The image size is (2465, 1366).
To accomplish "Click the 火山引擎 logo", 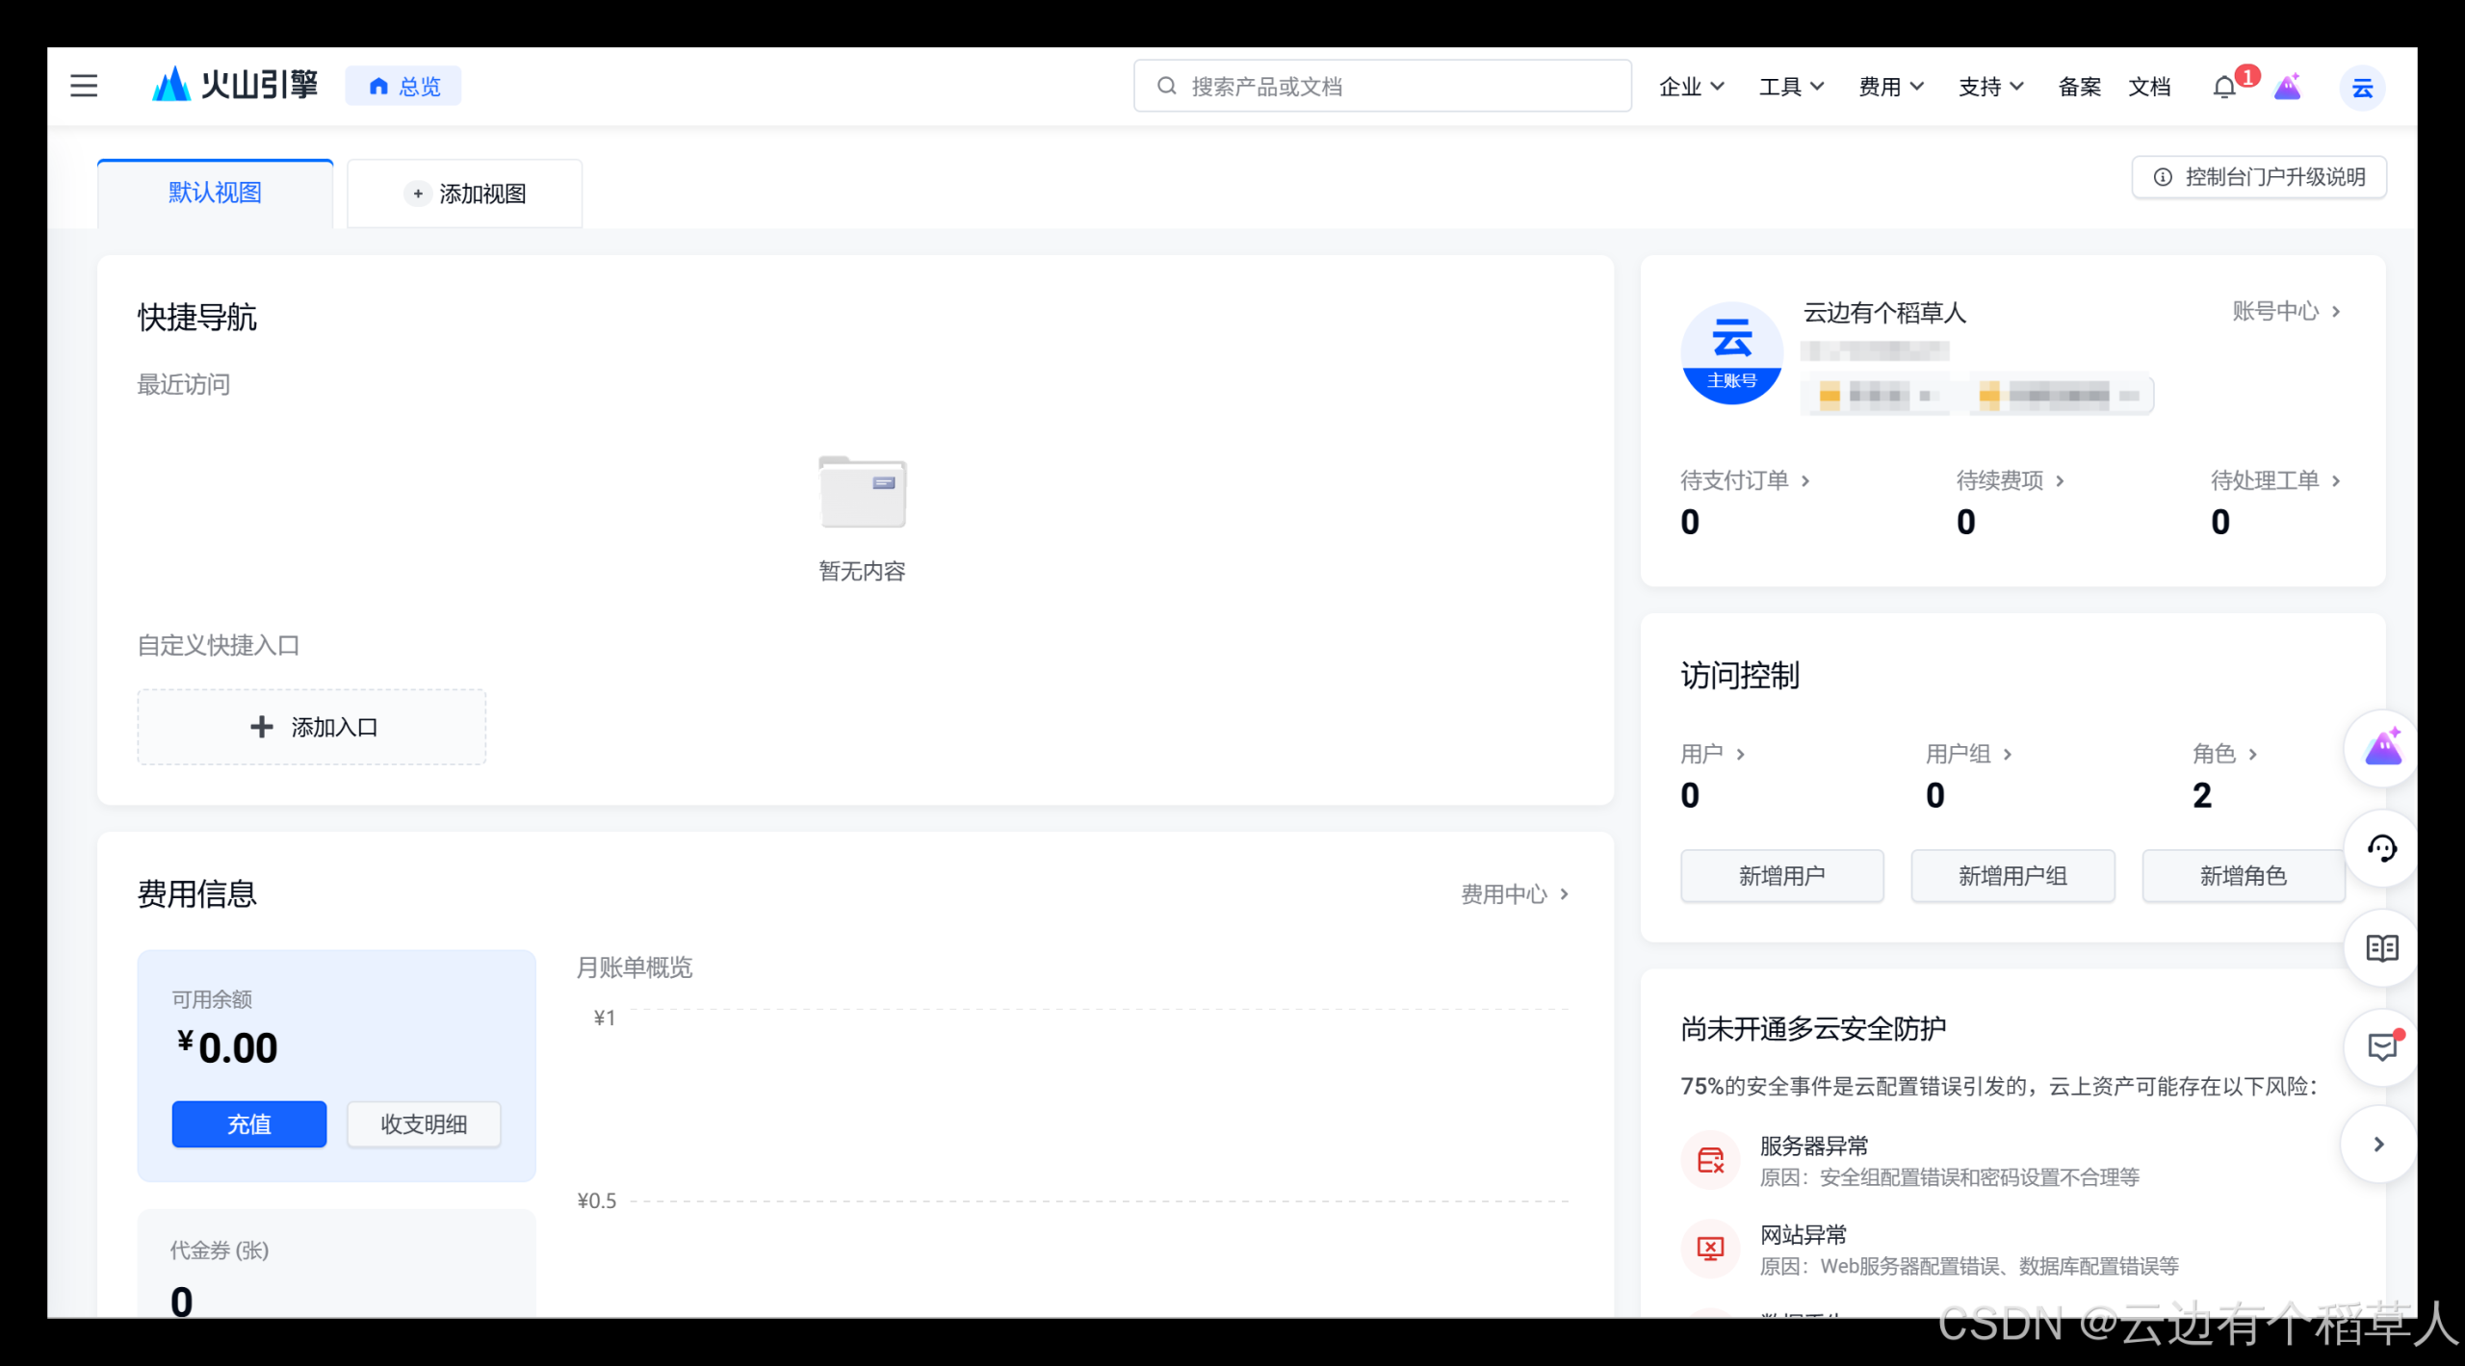I will 234,86.
